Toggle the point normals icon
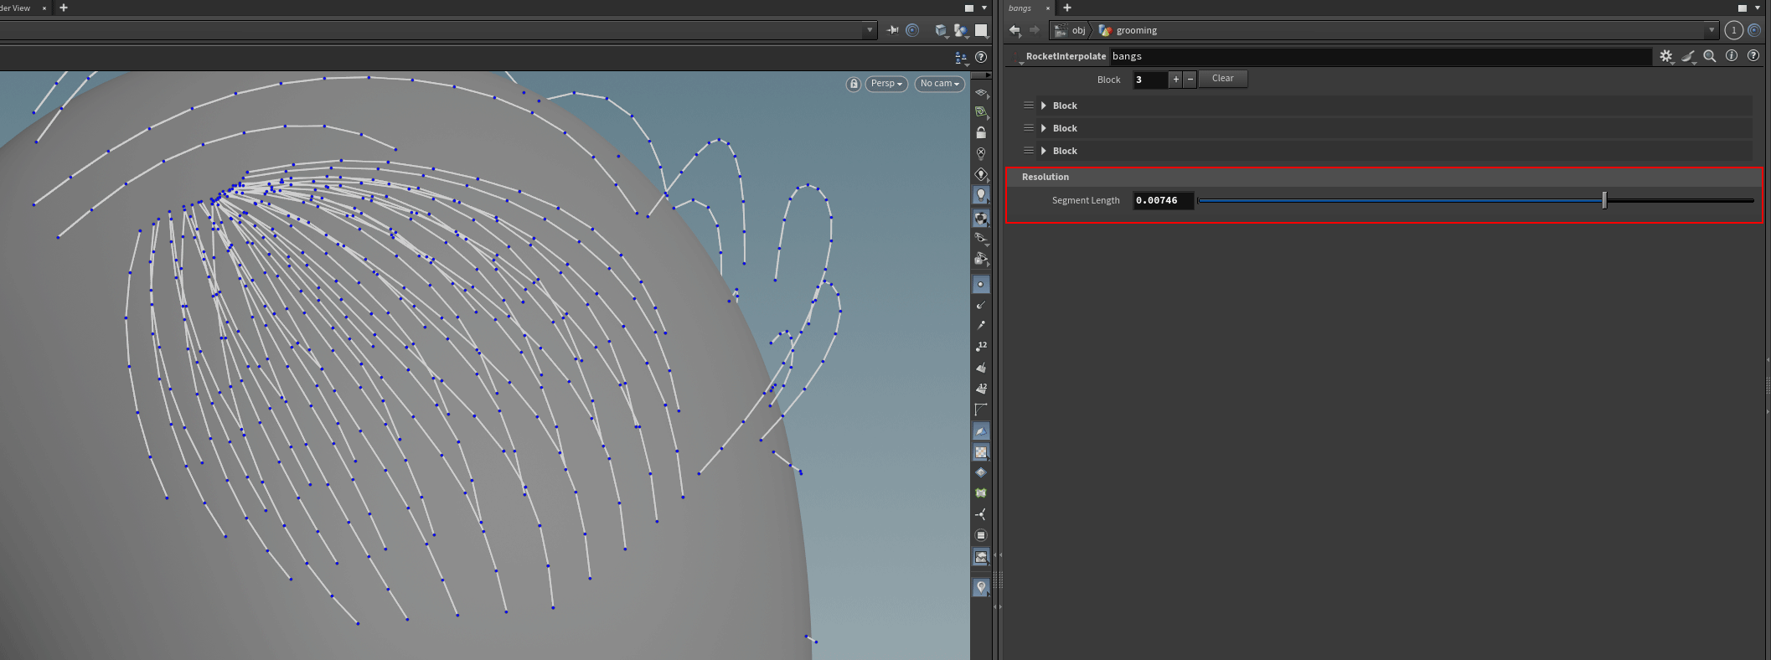 click(x=980, y=306)
